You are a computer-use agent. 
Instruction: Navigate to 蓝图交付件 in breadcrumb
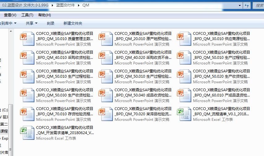[x=65, y=5]
